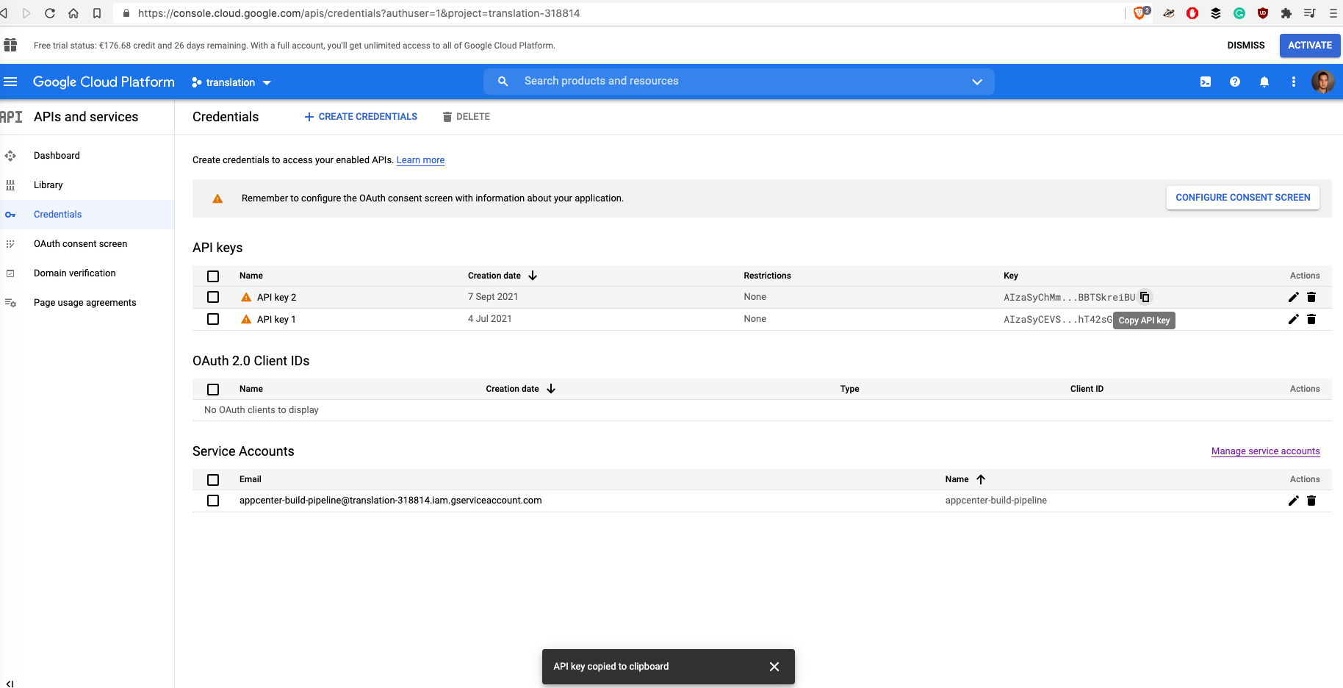1343x688 pixels.
Task: Click the DELETE button in toolbar
Action: click(466, 117)
